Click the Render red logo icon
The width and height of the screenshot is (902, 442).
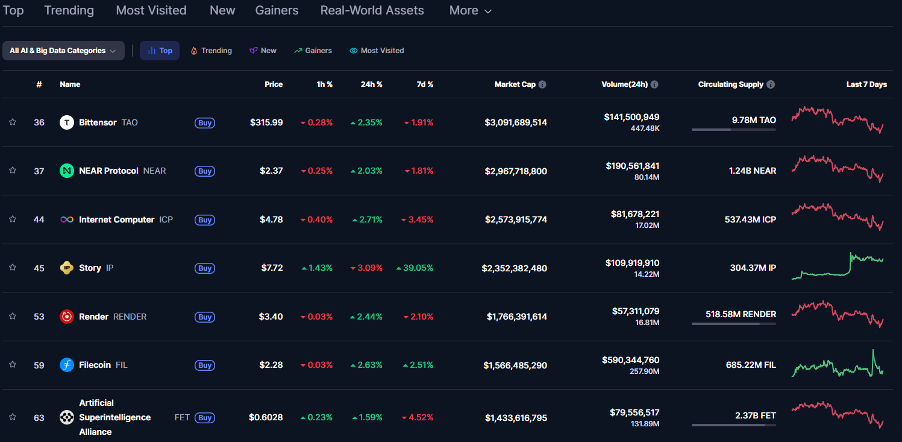67,317
